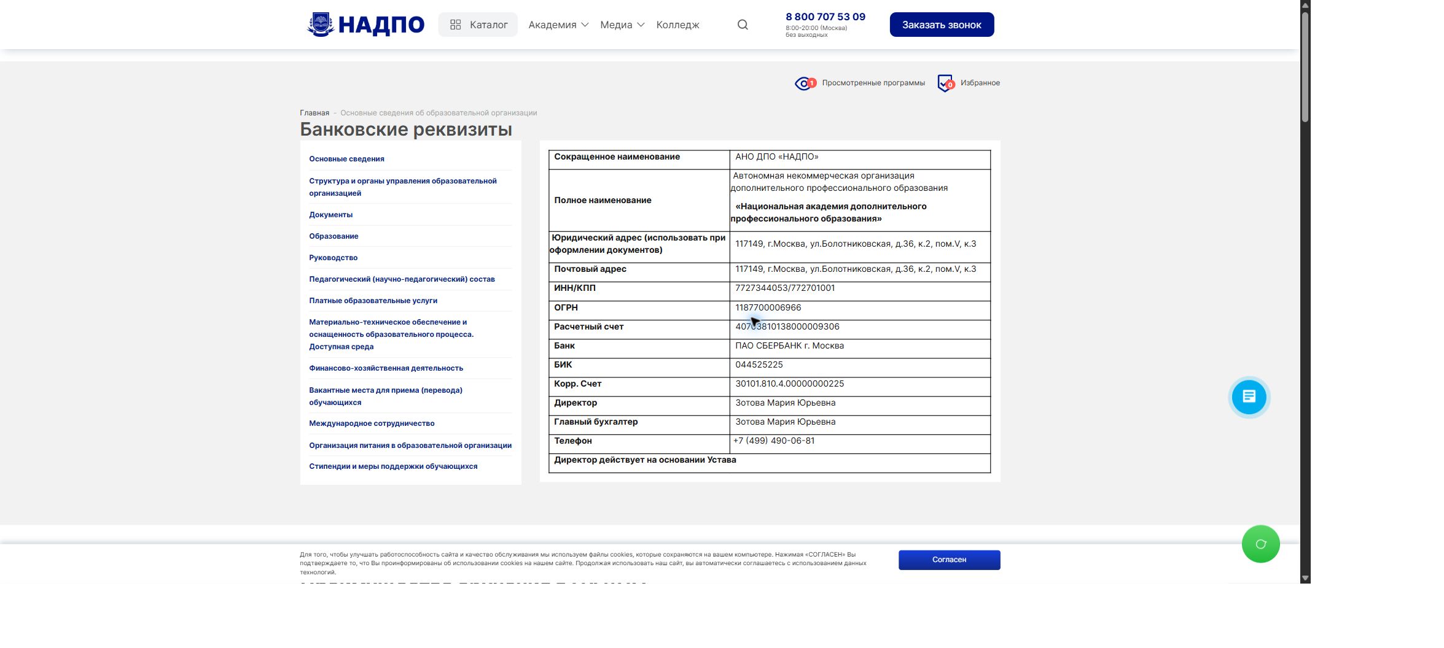Accept cookies with Согласен button

pyautogui.click(x=949, y=560)
